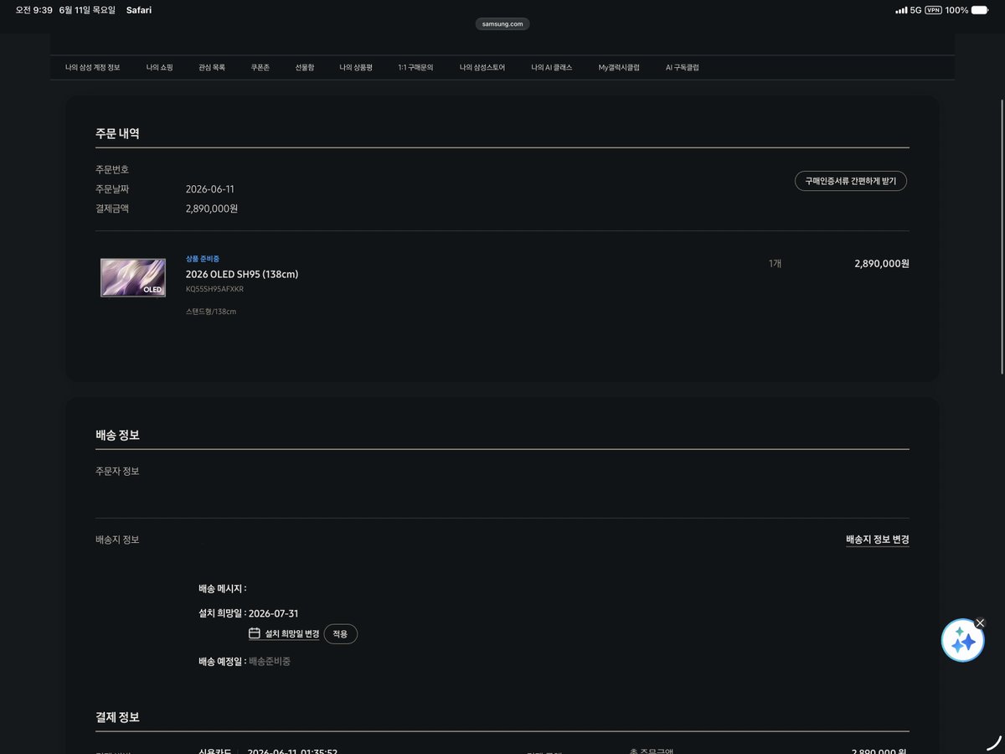The image size is (1005, 754).
Task: Open AI 구독클럽 menu item
Action: point(683,67)
